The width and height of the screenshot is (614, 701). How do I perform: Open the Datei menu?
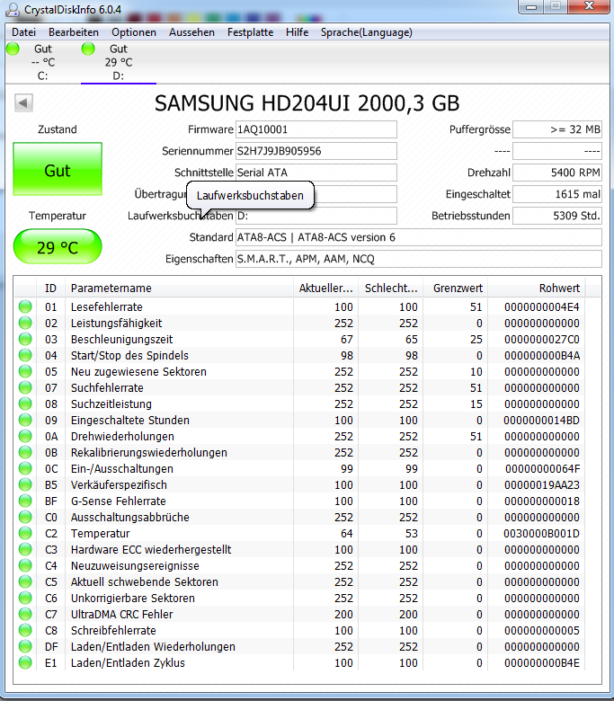(23, 32)
